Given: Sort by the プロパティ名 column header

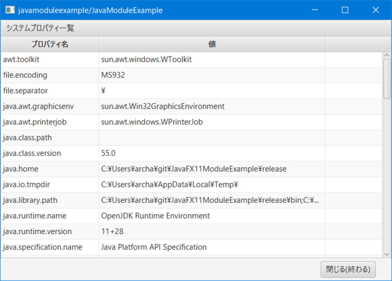Looking at the screenshot, I should coord(50,44).
